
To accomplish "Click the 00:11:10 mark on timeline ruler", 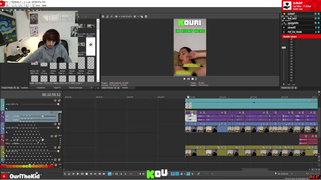I will pyautogui.click(x=223, y=97).
